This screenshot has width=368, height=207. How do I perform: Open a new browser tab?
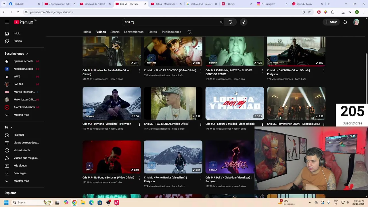pyautogui.click(x=329, y=4)
